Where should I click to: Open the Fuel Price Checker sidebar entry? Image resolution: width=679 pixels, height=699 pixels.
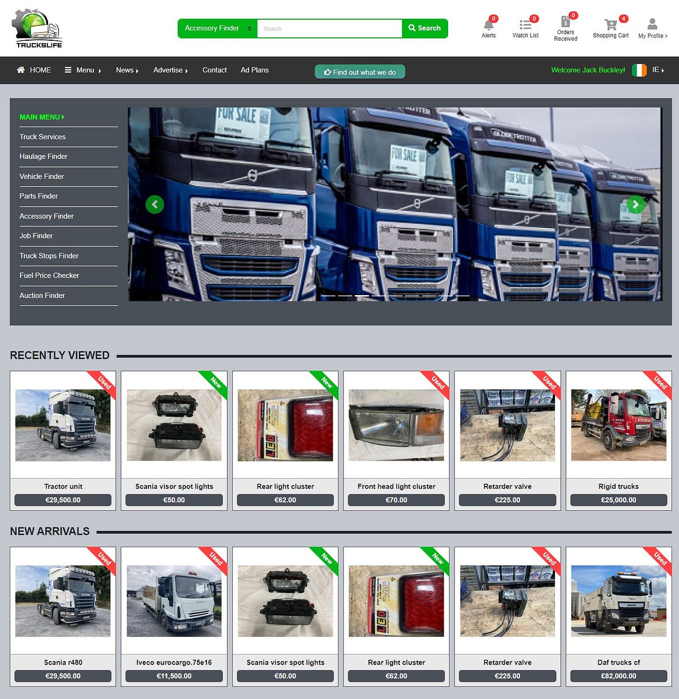click(49, 275)
